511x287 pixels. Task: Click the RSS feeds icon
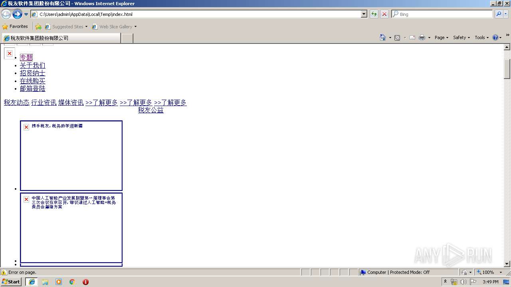tap(397, 37)
